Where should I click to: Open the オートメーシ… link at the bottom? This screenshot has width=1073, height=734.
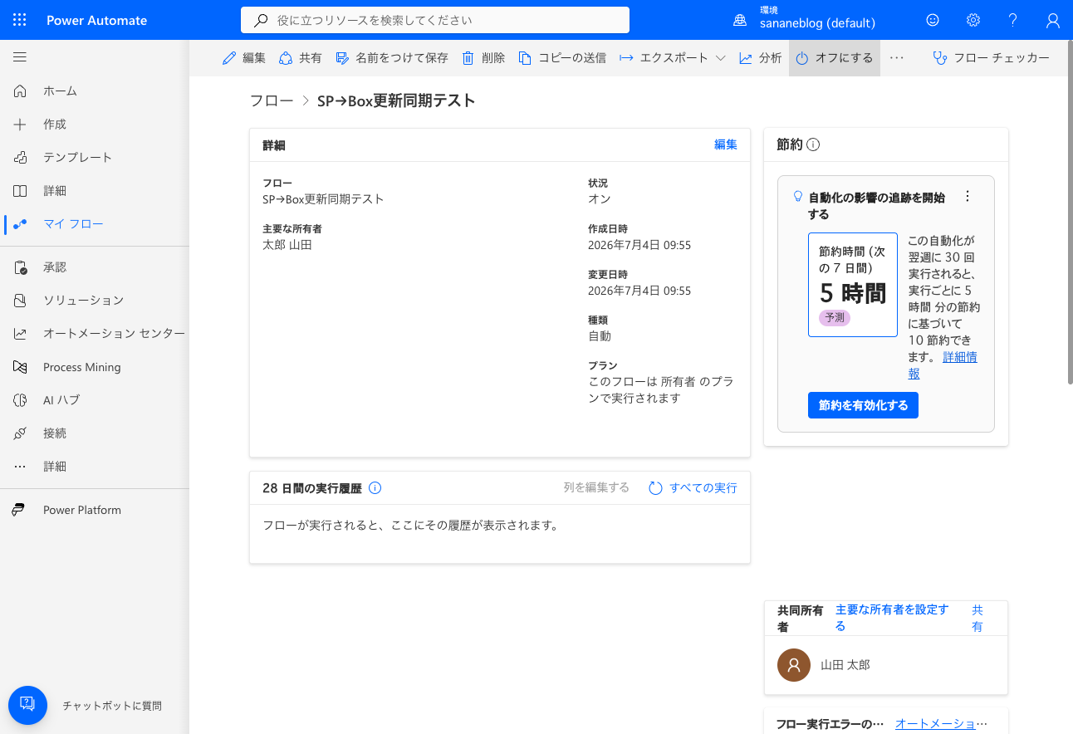pos(942,724)
